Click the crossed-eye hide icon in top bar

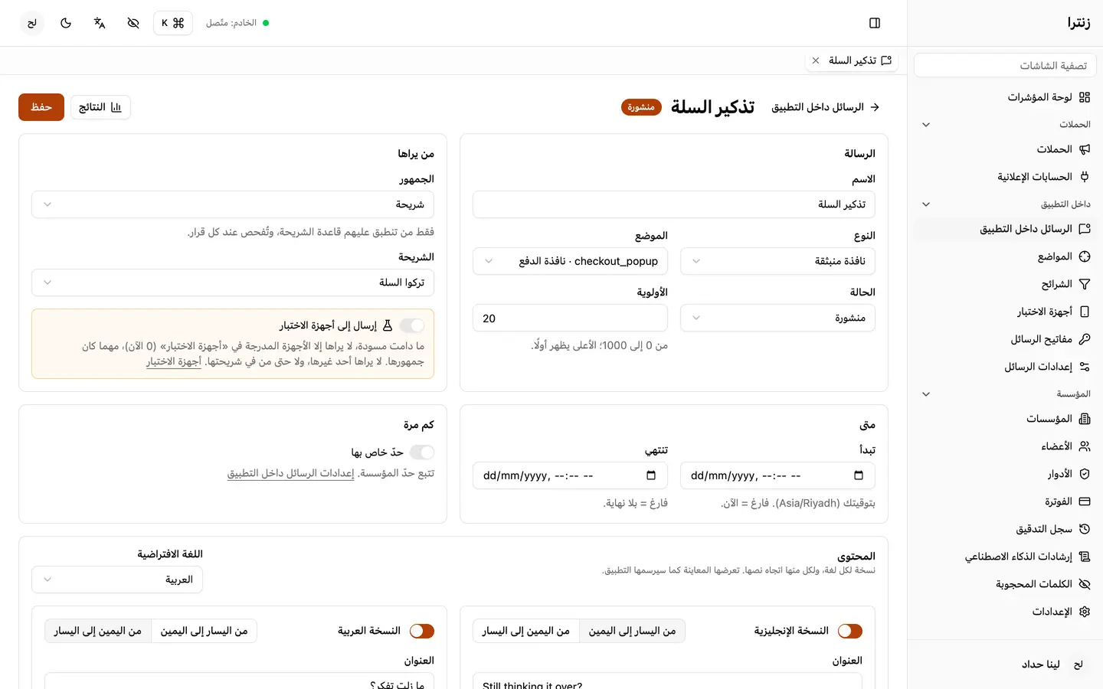[x=133, y=23]
